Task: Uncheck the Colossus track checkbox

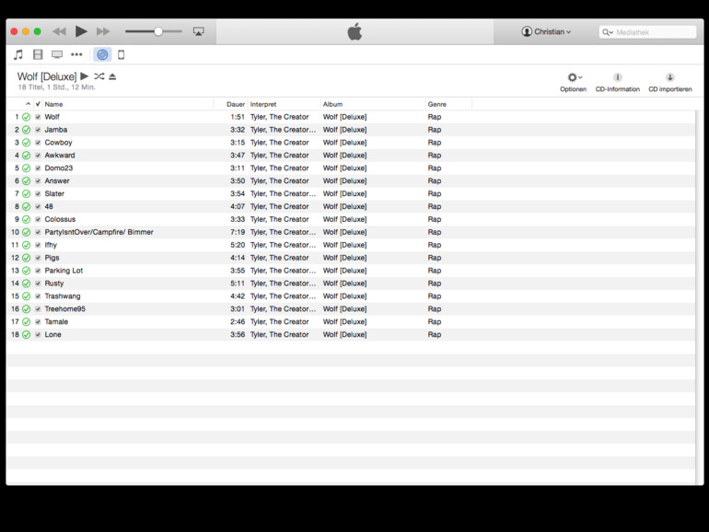Action: 38,219
